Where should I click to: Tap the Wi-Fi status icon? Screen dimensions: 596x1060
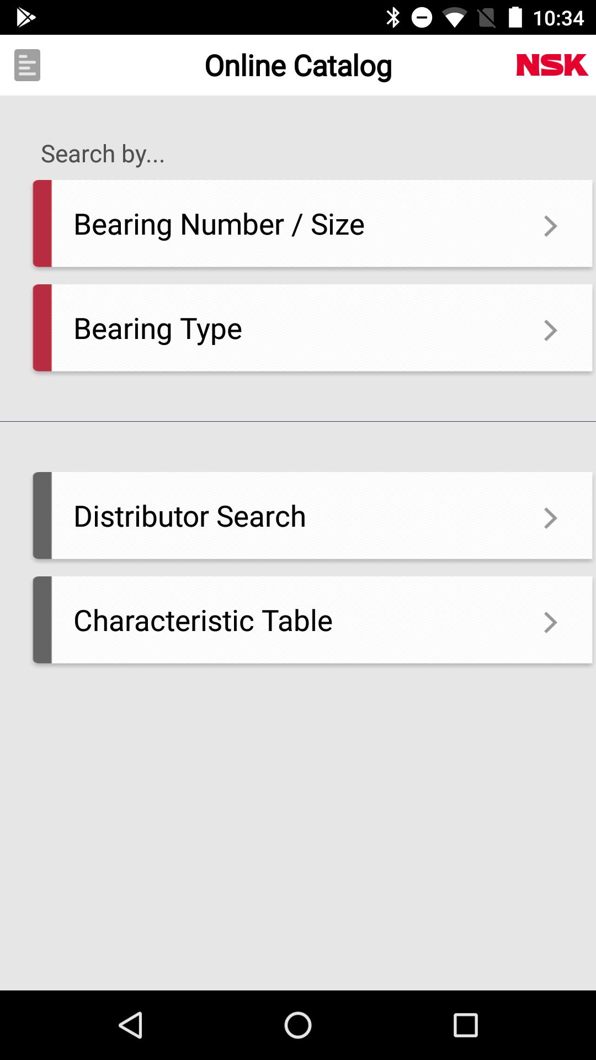454,18
